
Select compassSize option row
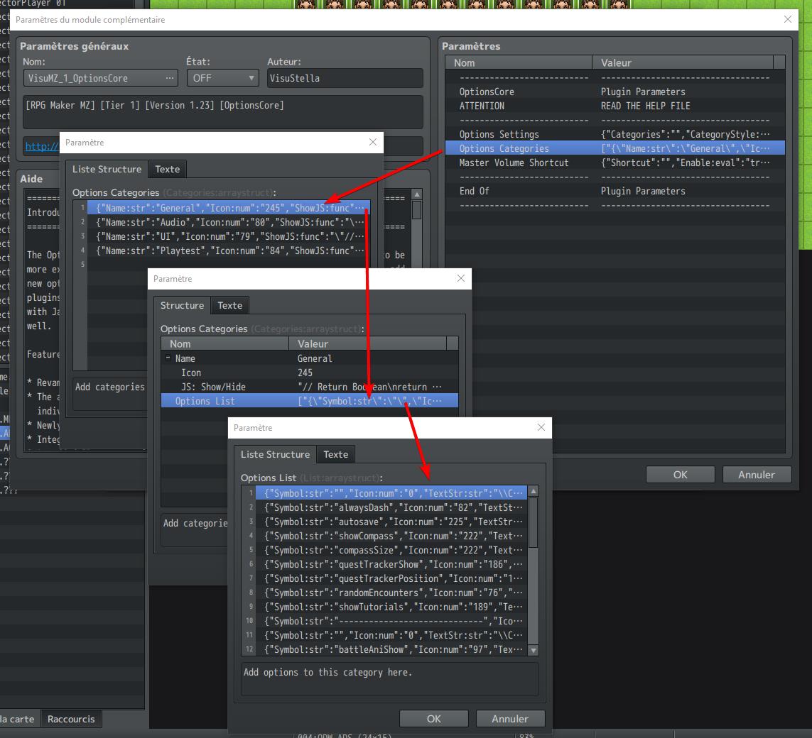click(x=391, y=550)
